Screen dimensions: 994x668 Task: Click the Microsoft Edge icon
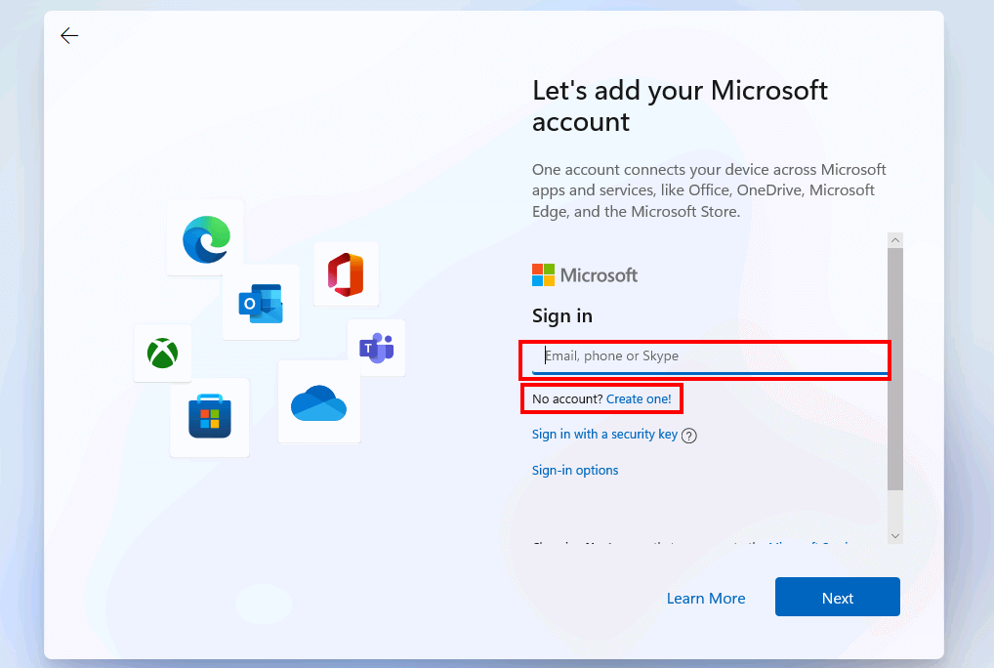(205, 237)
